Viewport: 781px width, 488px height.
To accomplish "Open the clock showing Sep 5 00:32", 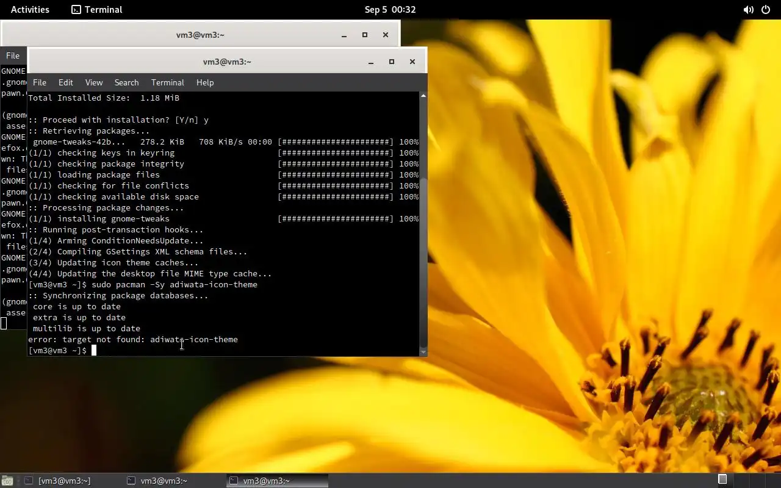I will click(390, 9).
